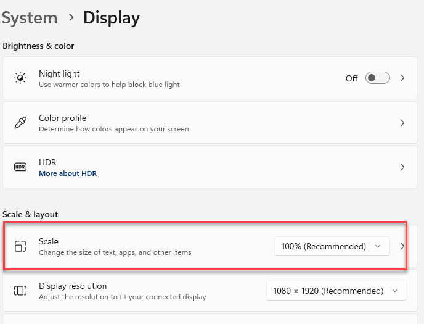Select the Night light row label

tap(59, 73)
